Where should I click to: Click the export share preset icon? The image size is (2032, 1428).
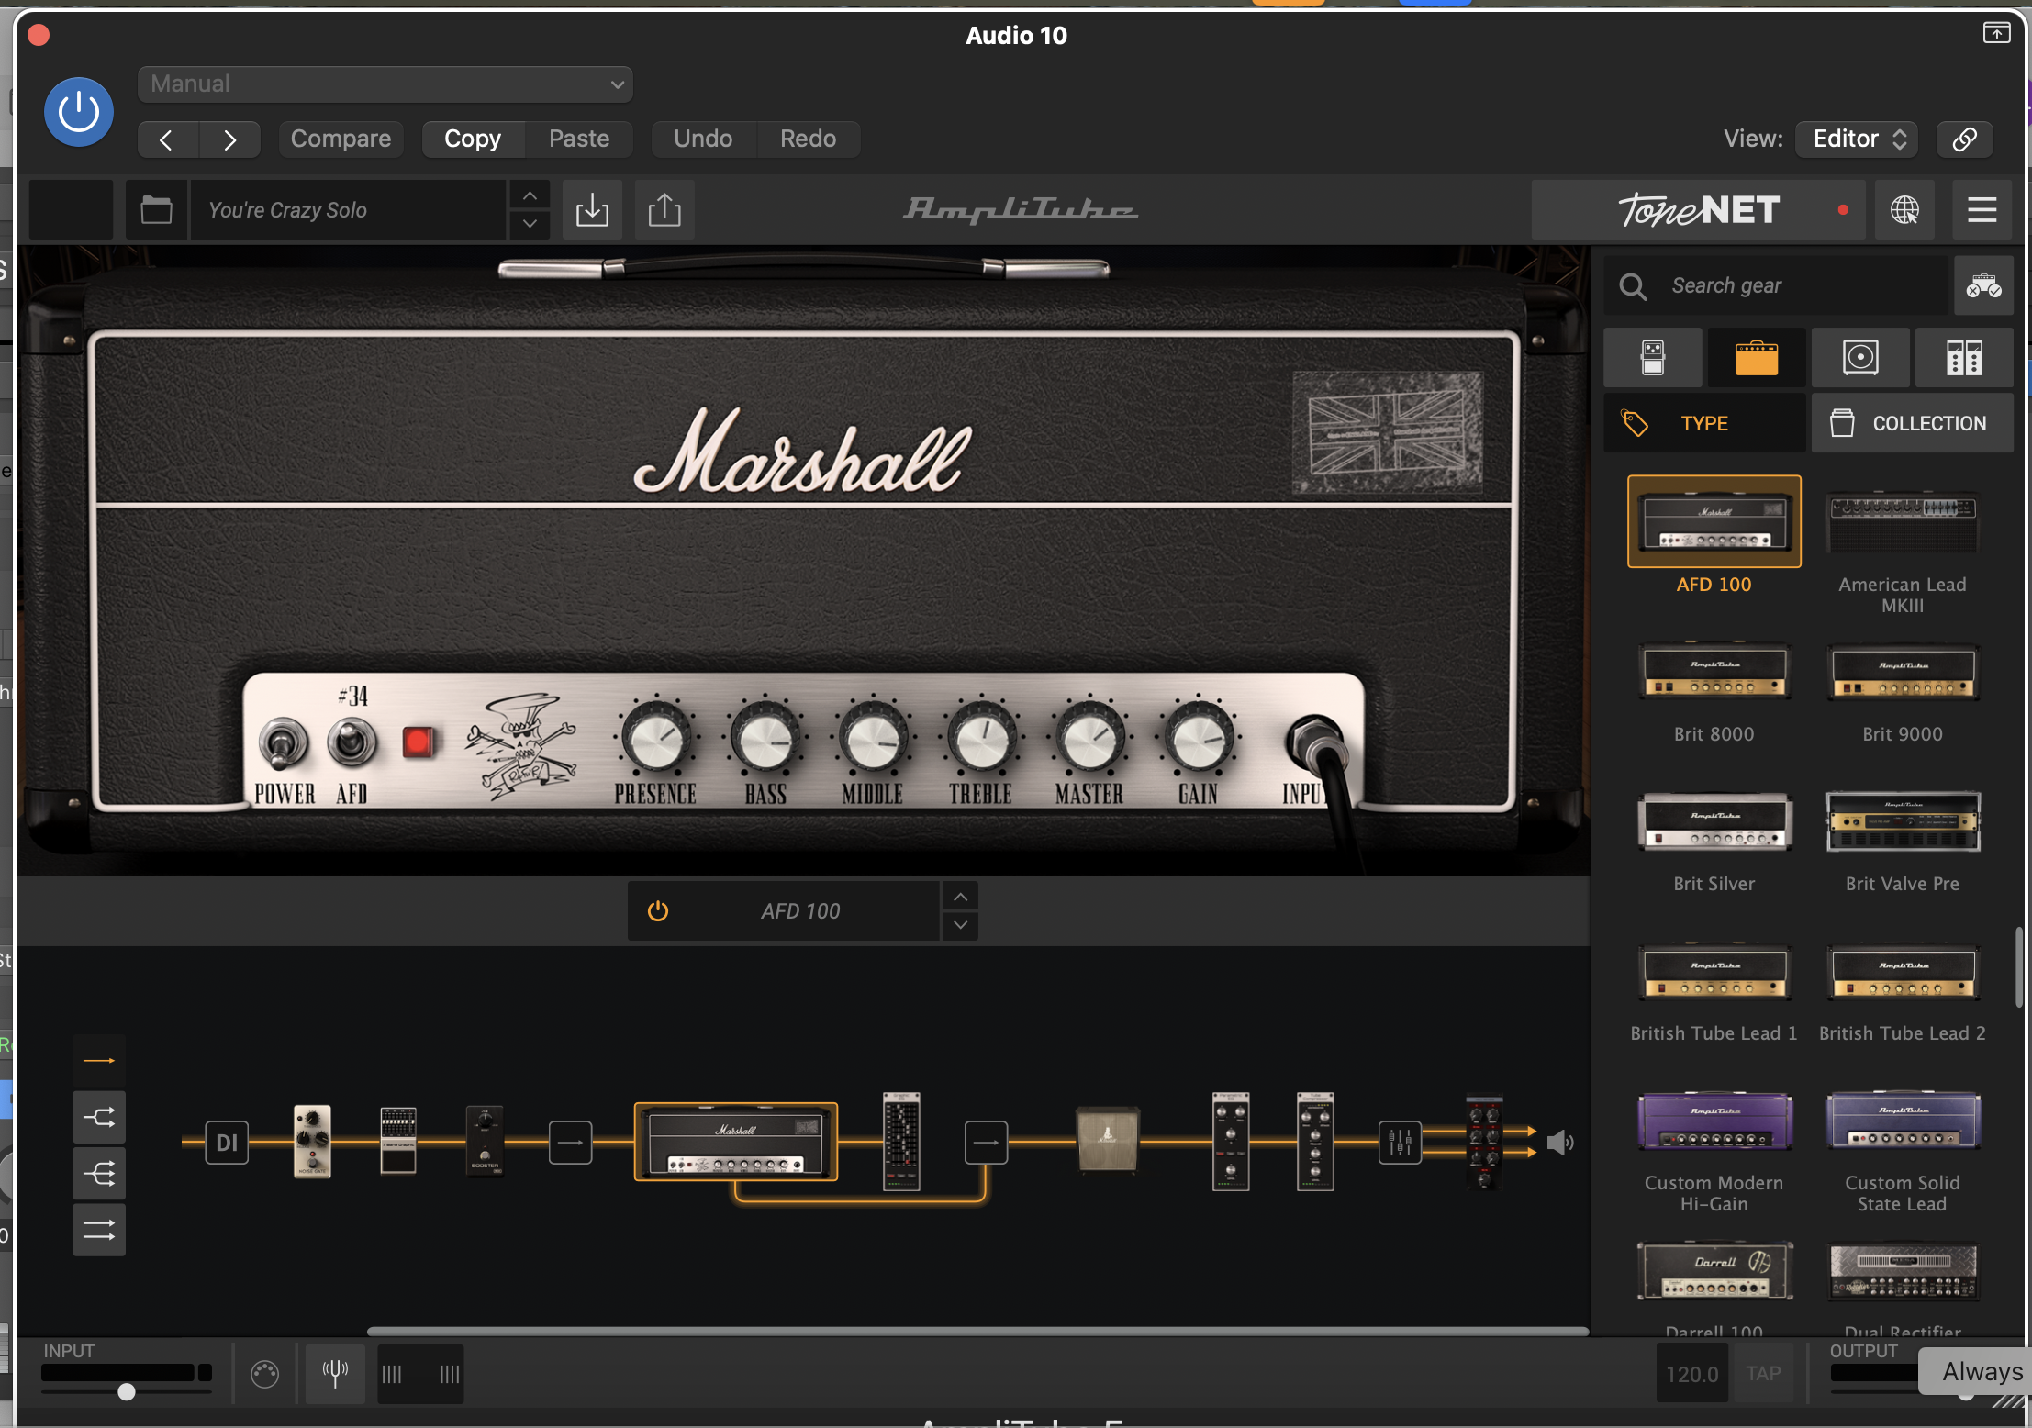[664, 210]
